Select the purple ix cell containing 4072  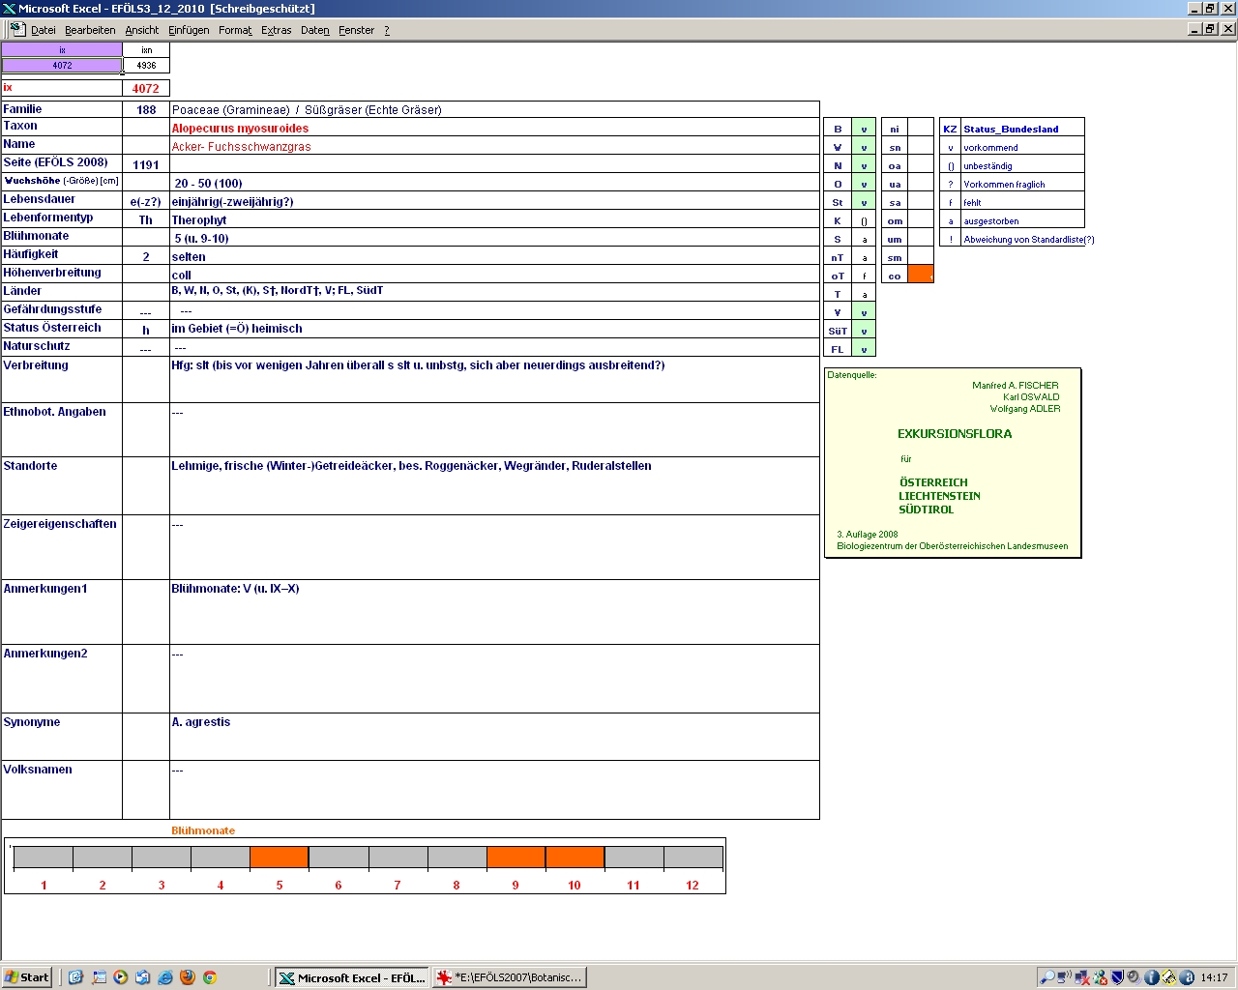[62, 66]
